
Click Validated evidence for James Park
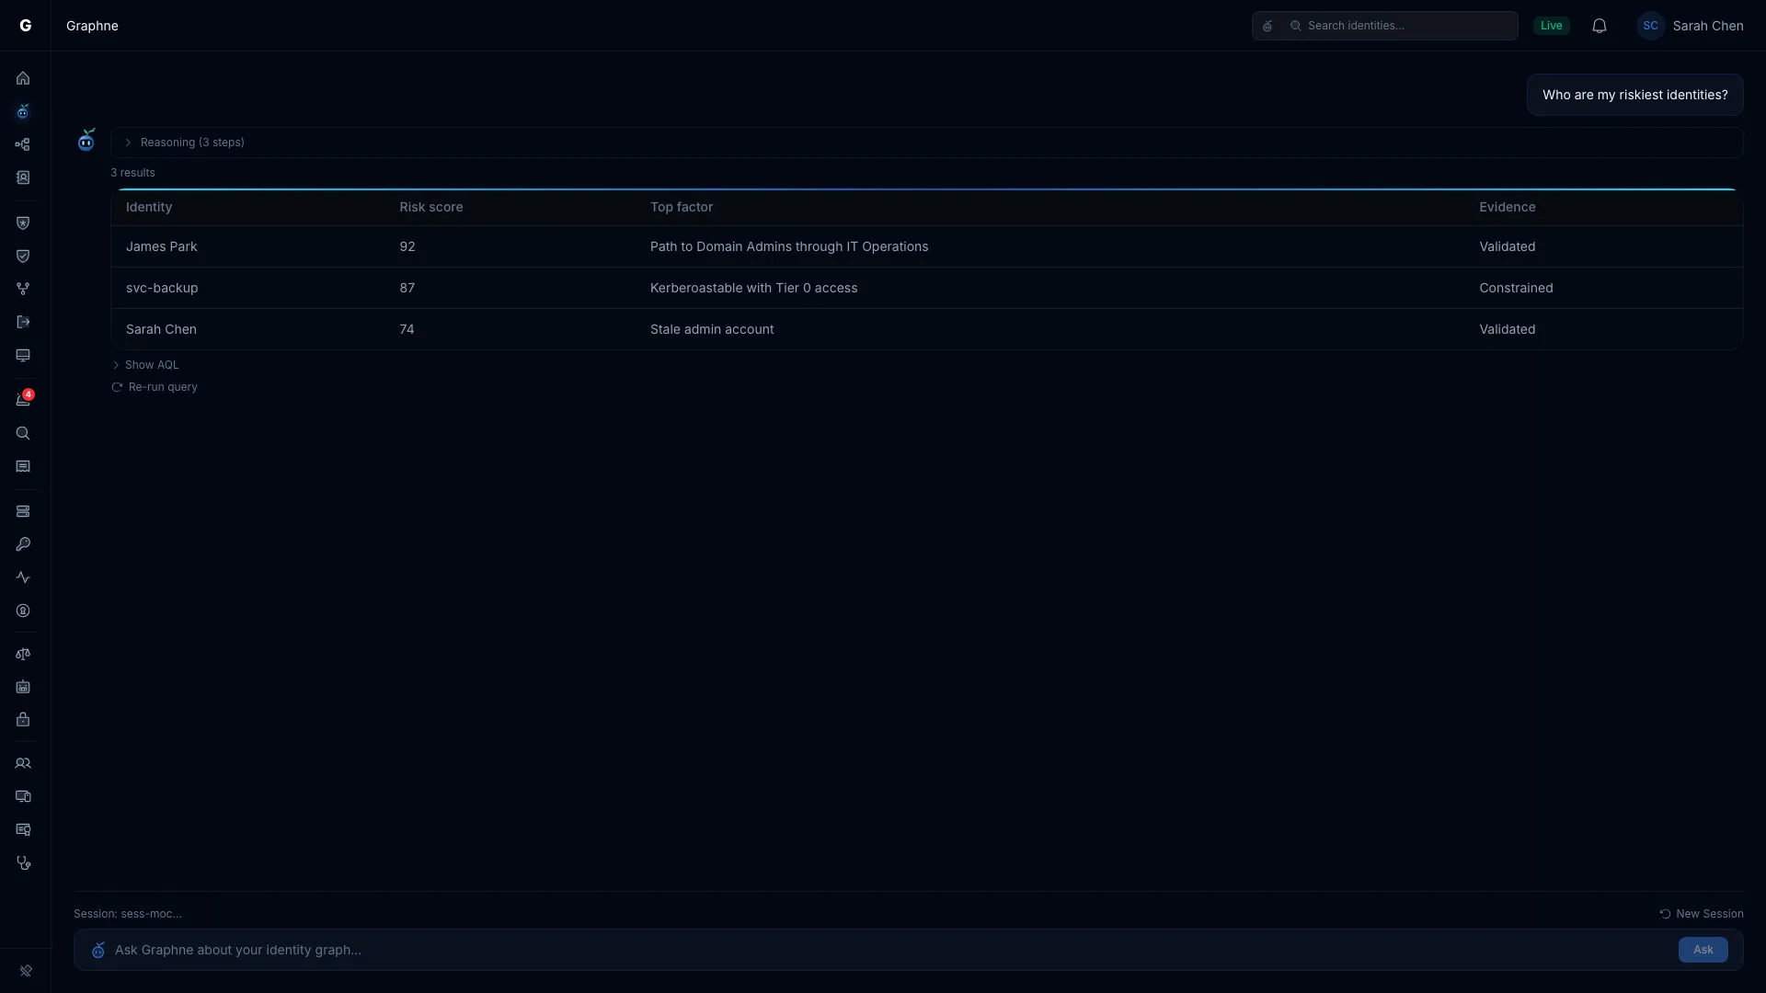[1508, 246]
